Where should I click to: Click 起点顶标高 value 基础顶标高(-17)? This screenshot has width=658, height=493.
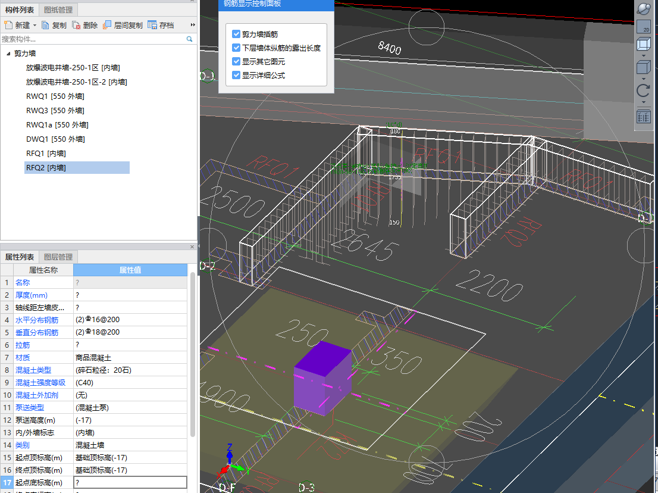click(x=130, y=458)
